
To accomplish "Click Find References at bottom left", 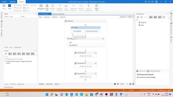I will point(8,87).
